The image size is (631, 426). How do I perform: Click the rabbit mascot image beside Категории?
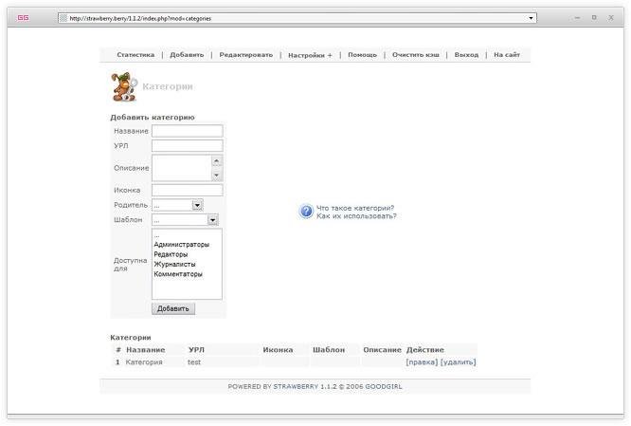123,86
